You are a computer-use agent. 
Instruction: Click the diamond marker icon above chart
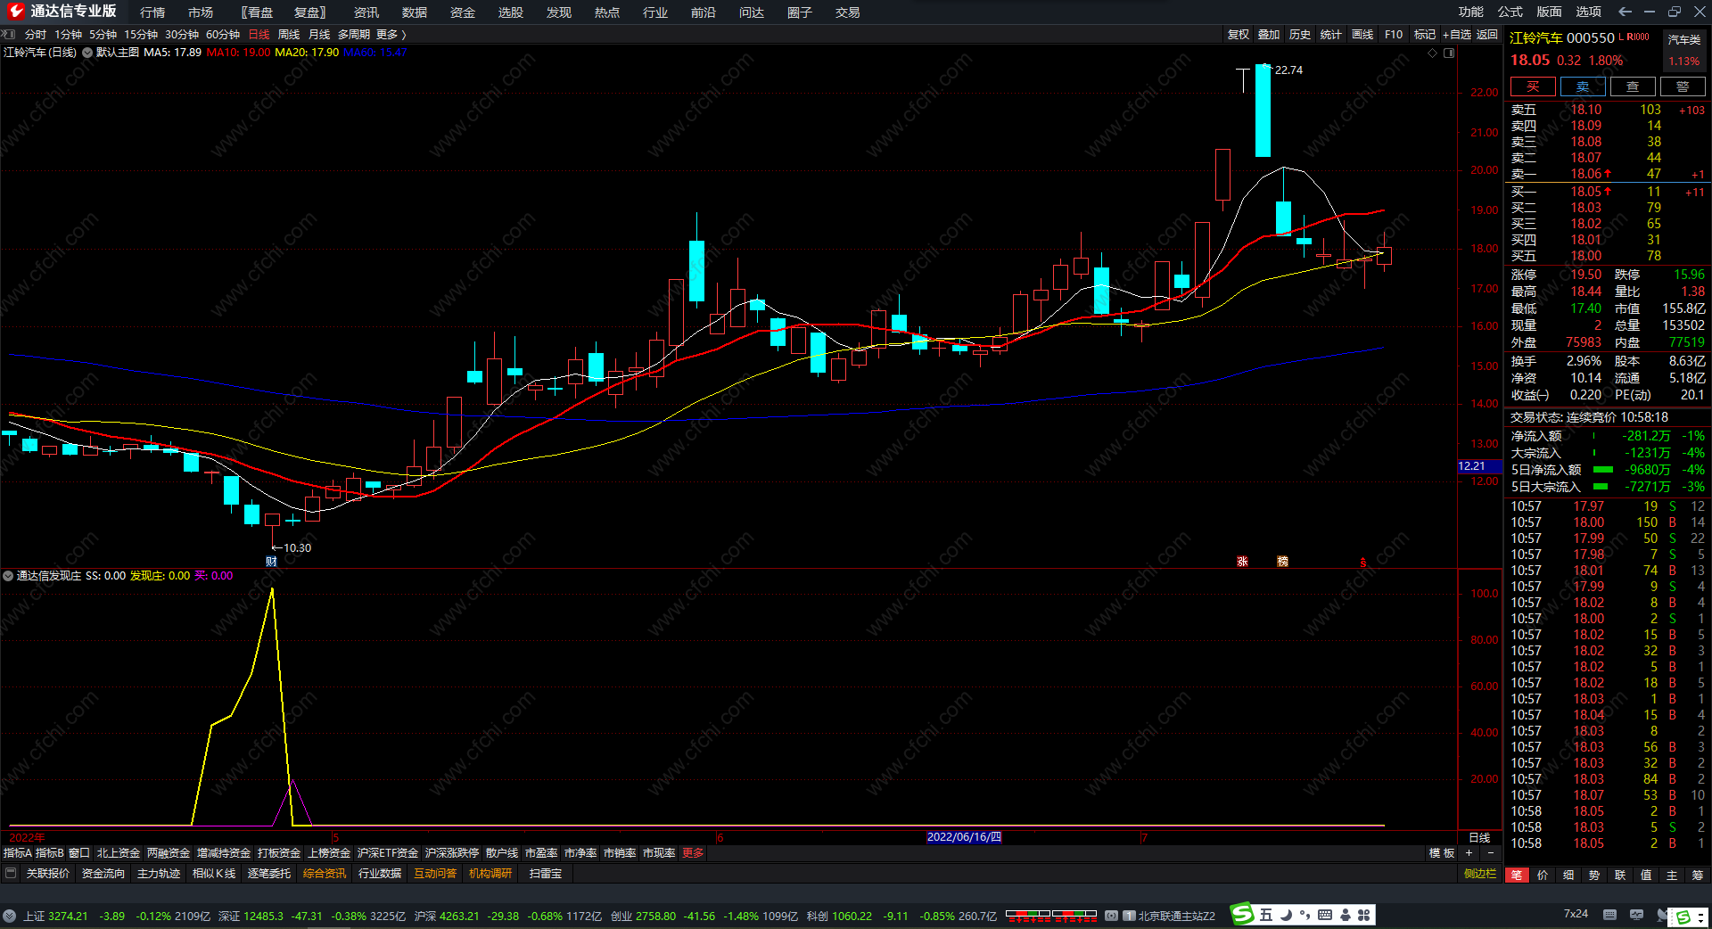tap(1433, 53)
